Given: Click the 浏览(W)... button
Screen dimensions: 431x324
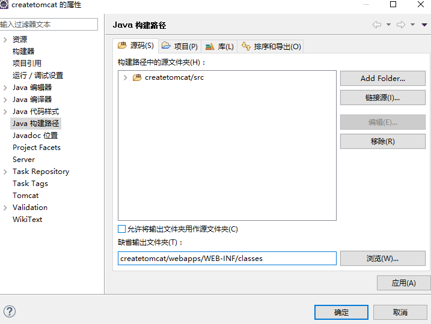Looking at the screenshot, I should pos(383,258).
